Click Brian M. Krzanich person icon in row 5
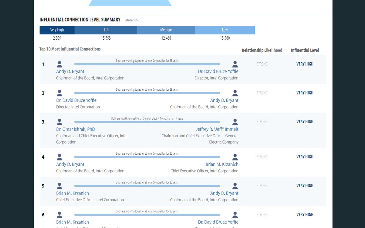The width and height of the screenshot is (365, 228). pos(59,186)
